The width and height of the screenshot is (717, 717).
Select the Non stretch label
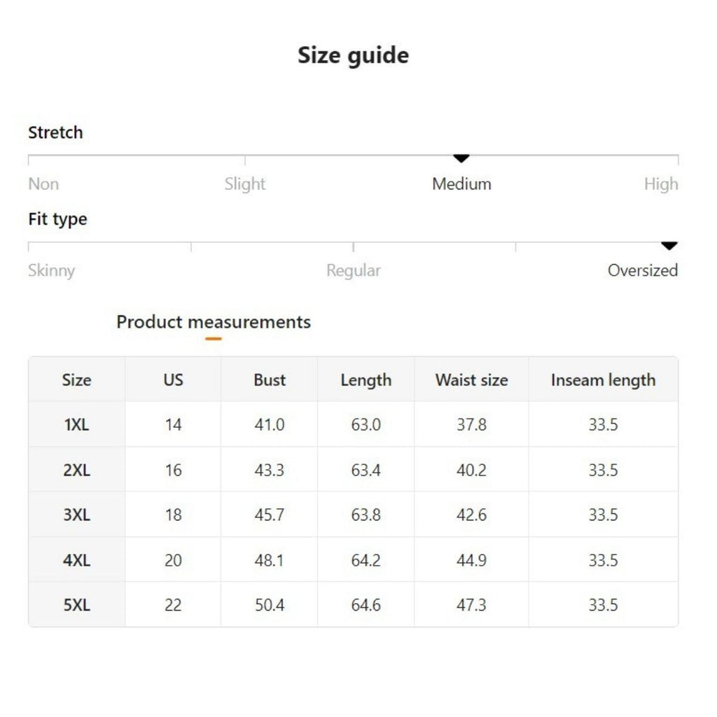(x=43, y=184)
